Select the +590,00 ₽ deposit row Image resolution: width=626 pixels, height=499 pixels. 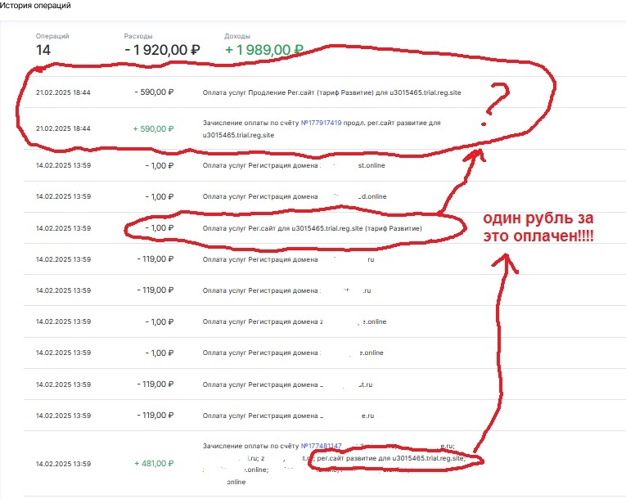pos(325,128)
